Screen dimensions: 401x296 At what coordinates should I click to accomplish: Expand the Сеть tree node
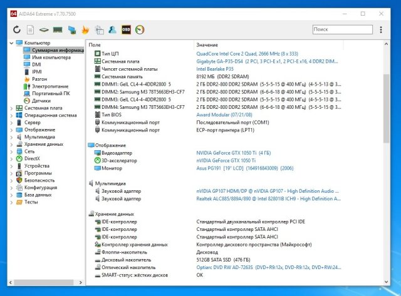(11, 151)
